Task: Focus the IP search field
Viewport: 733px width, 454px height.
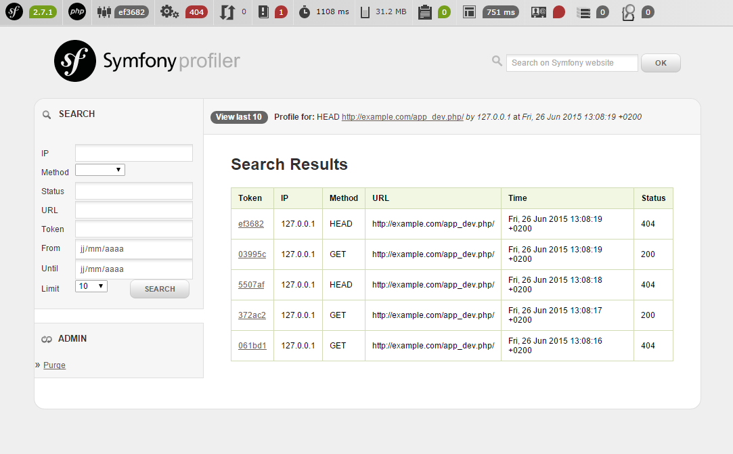Action: coord(134,153)
